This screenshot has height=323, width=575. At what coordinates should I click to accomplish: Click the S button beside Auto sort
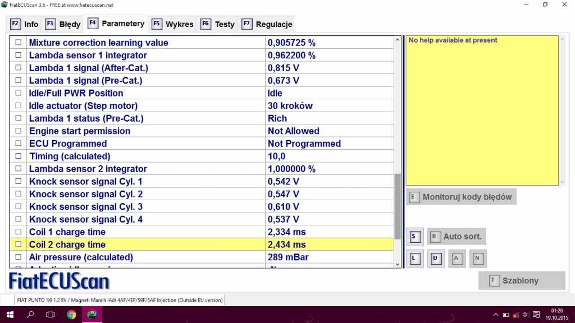tap(414, 237)
